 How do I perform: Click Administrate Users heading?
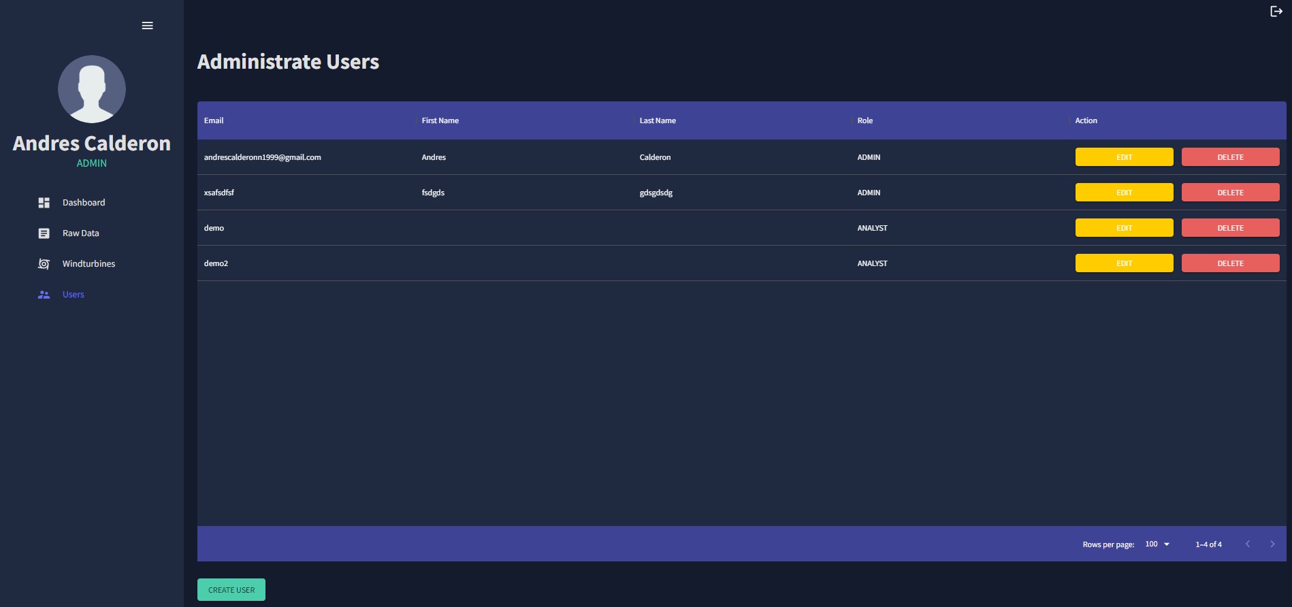288,62
